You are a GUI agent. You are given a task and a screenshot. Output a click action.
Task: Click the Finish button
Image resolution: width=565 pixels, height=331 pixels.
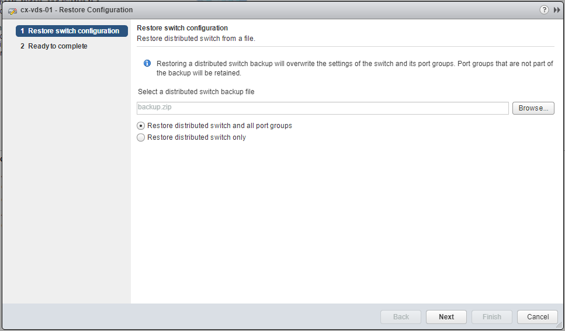click(491, 317)
